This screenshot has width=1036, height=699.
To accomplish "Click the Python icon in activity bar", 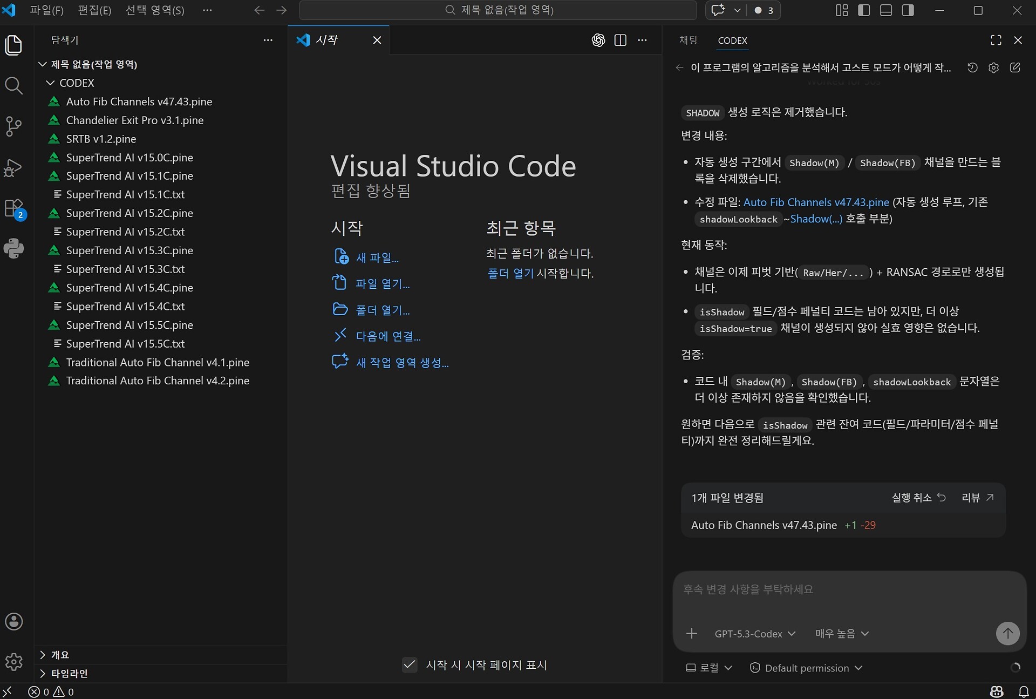I will [x=13, y=249].
